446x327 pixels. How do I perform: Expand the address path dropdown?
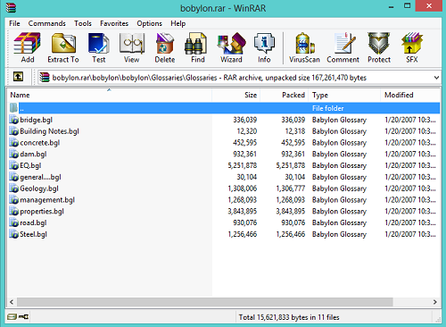point(436,78)
